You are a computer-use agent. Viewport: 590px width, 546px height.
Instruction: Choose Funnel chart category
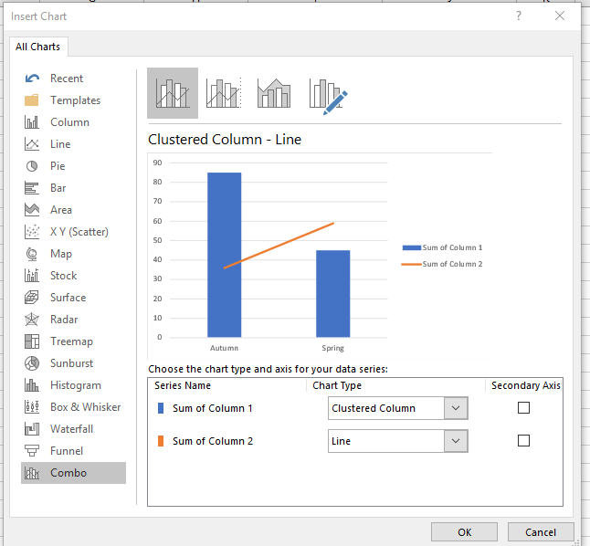[73, 451]
